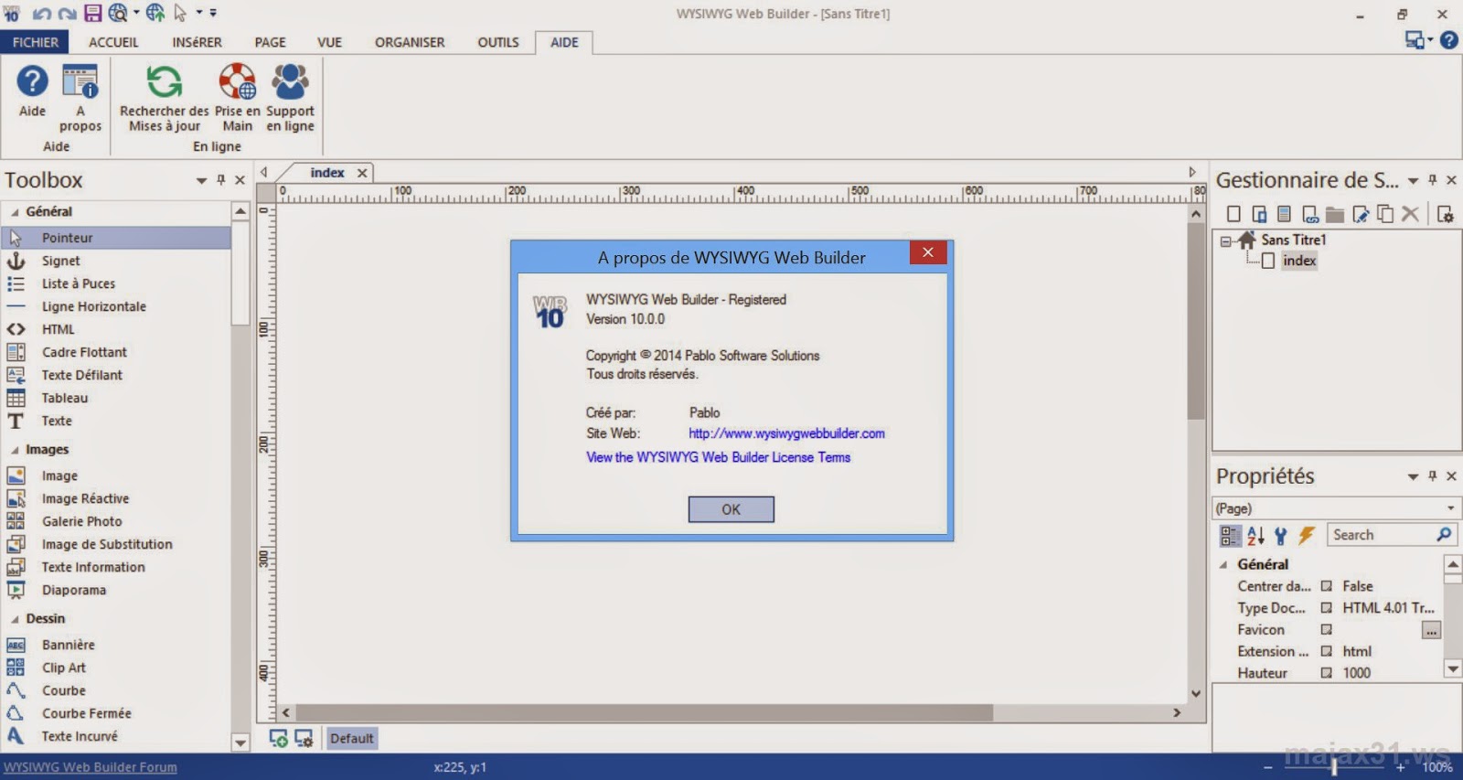The image size is (1463, 780).
Task: Toggle pin on the Toolbox panel
Action: tap(220, 180)
